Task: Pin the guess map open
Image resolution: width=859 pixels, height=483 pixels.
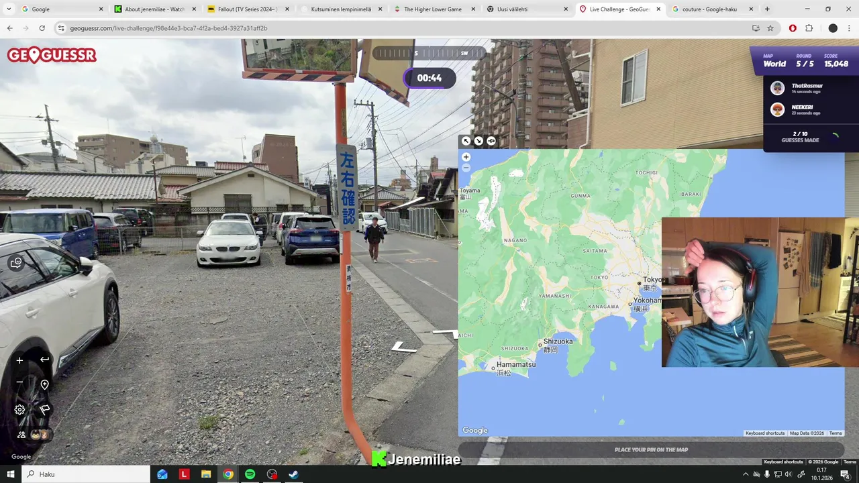Action: click(491, 141)
